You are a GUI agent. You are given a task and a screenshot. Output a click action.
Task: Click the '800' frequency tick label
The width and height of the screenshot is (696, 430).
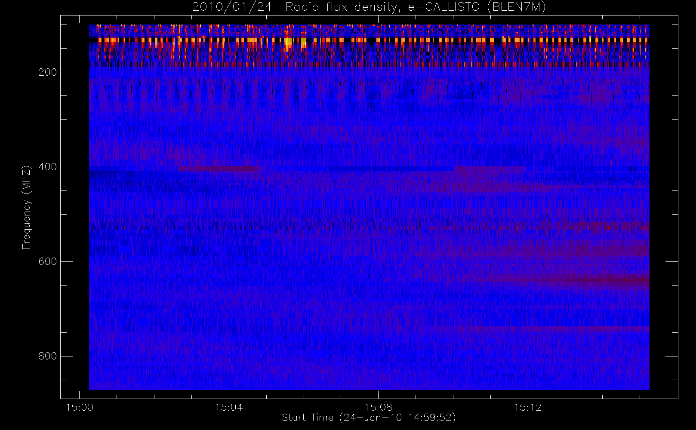(47, 356)
